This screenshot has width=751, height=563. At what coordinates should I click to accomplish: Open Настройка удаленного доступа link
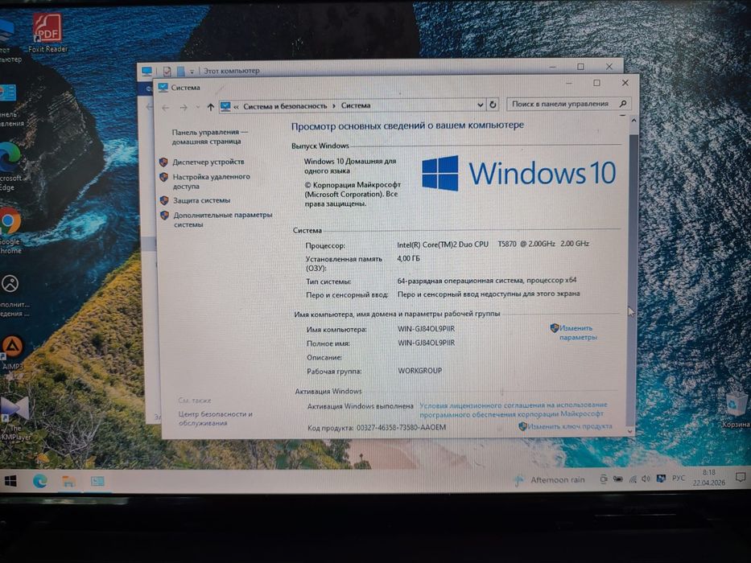[x=211, y=182]
